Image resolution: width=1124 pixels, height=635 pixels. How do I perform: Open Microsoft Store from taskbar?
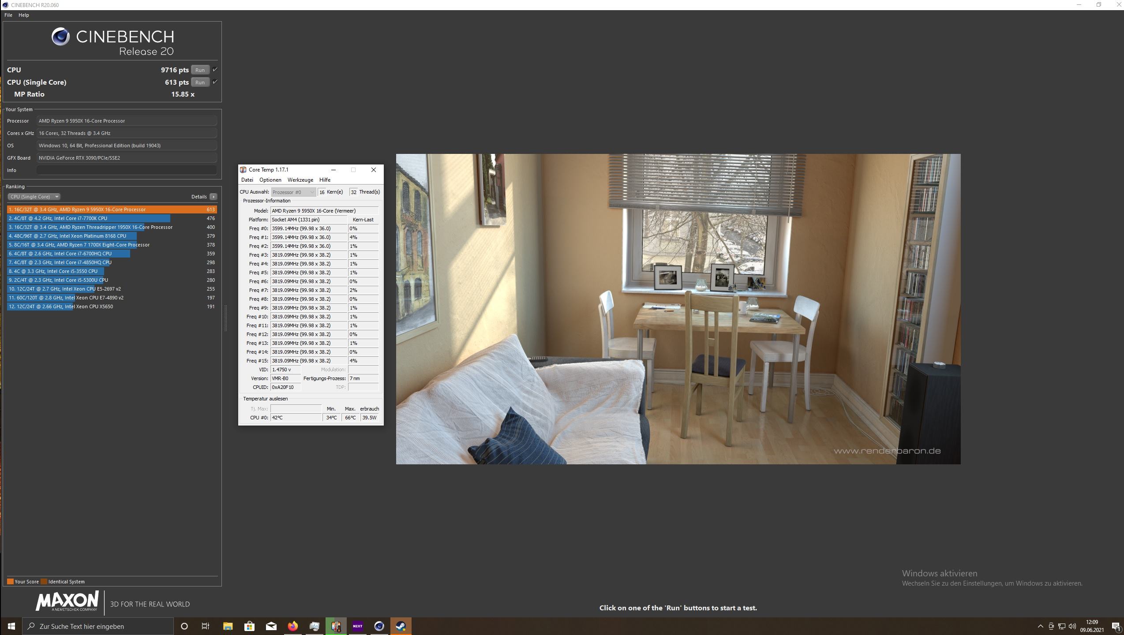(x=249, y=626)
